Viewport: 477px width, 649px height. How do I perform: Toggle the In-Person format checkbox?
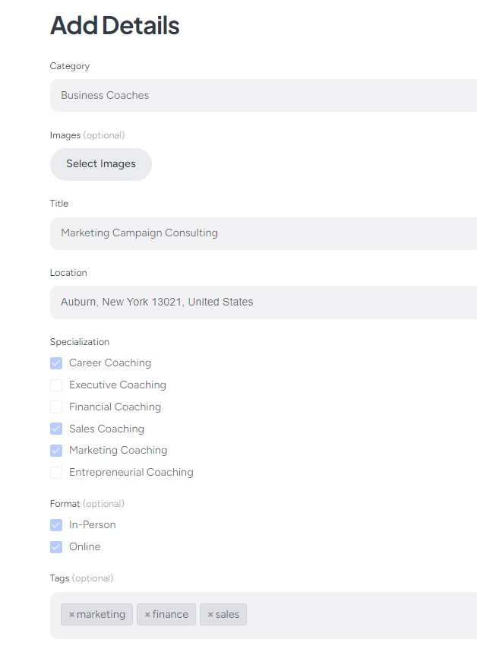click(x=56, y=525)
